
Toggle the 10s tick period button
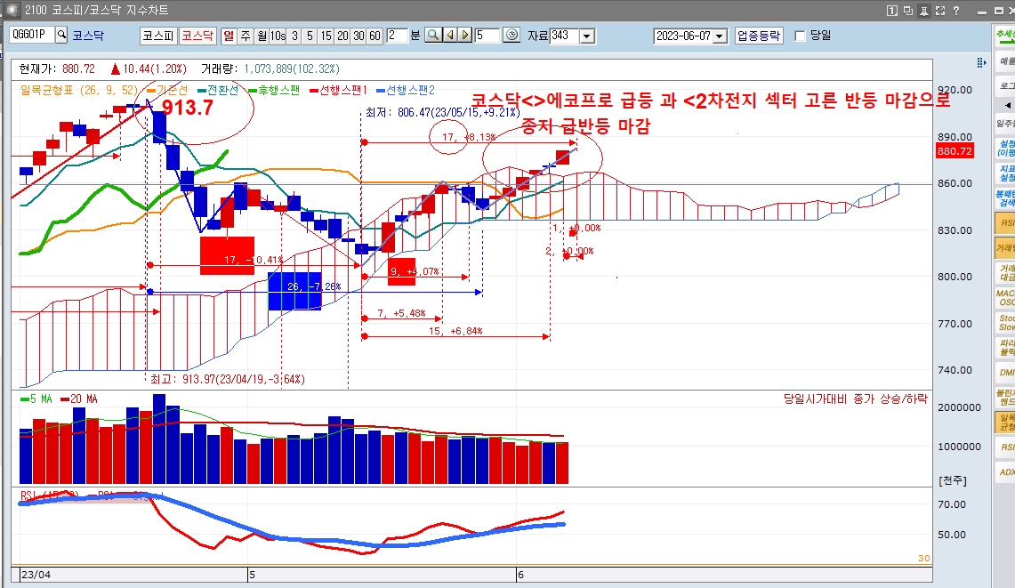[278, 36]
